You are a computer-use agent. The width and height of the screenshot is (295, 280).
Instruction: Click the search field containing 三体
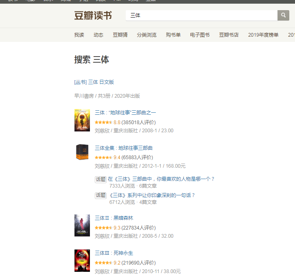pos(201,15)
